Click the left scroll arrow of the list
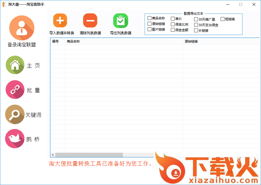 (x=53, y=155)
